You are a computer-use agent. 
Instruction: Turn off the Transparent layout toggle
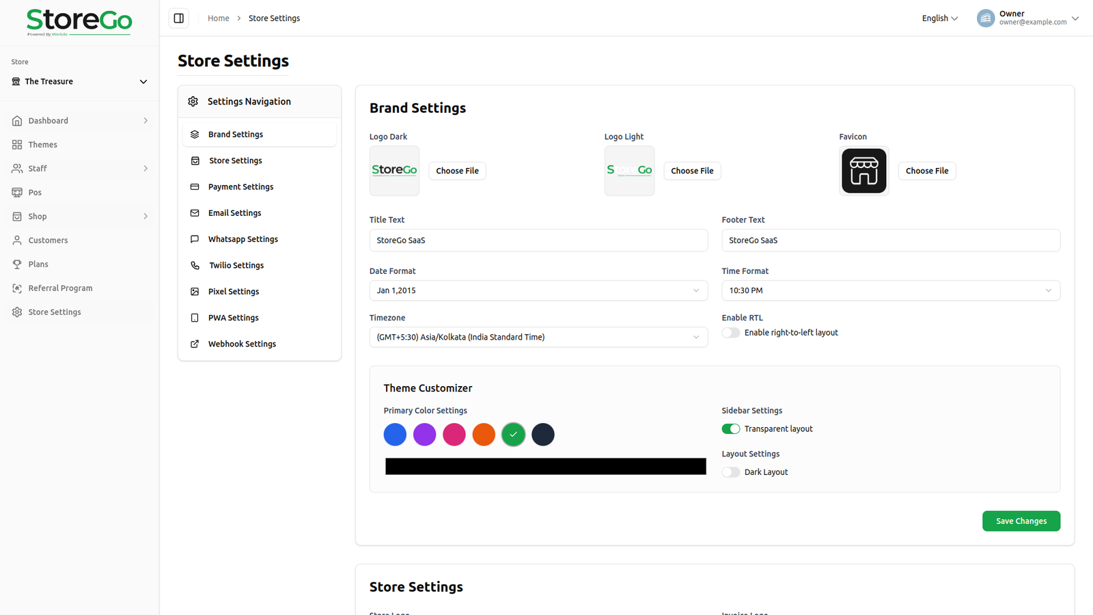[730, 429]
